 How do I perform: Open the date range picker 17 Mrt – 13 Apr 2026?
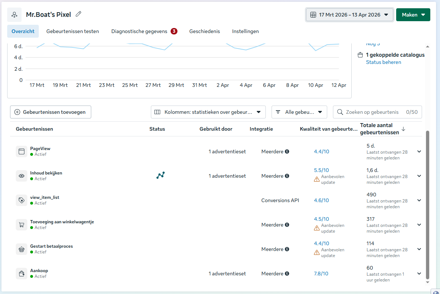click(x=349, y=15)
